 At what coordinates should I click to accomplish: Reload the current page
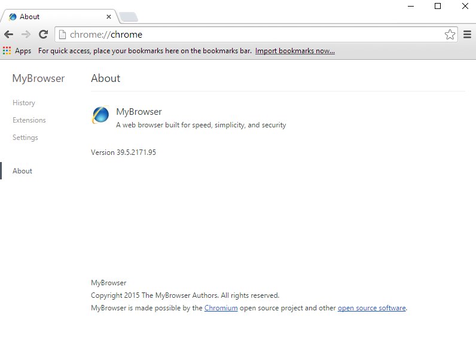pyautogui.click(x=43, y=35)
